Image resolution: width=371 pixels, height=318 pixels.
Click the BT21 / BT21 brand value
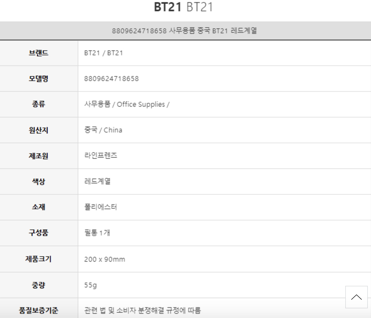point(103,53)
